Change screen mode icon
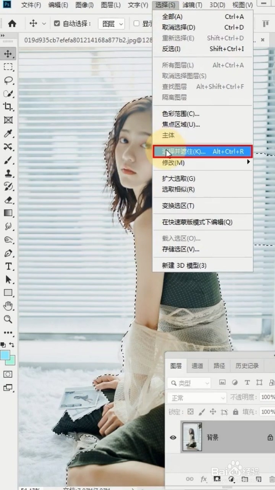 click(x=8, y=388)
